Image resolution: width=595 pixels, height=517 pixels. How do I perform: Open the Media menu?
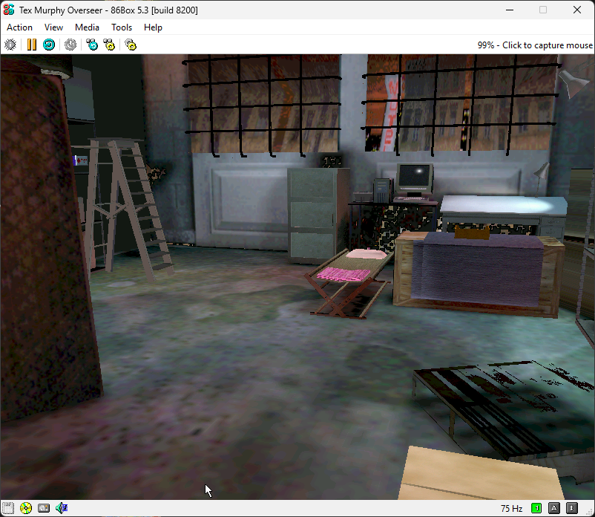(x=87, y=27)
